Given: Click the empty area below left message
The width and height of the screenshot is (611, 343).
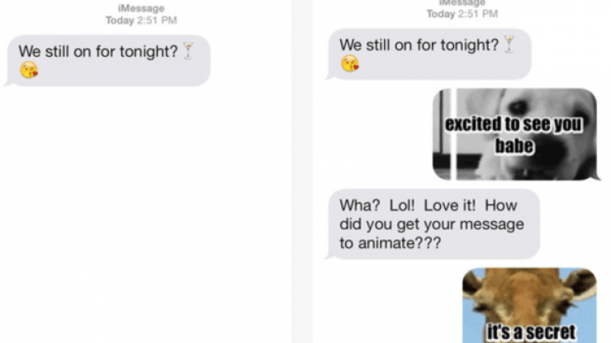Looking at the screenshot, I should [x=146, y=214].
